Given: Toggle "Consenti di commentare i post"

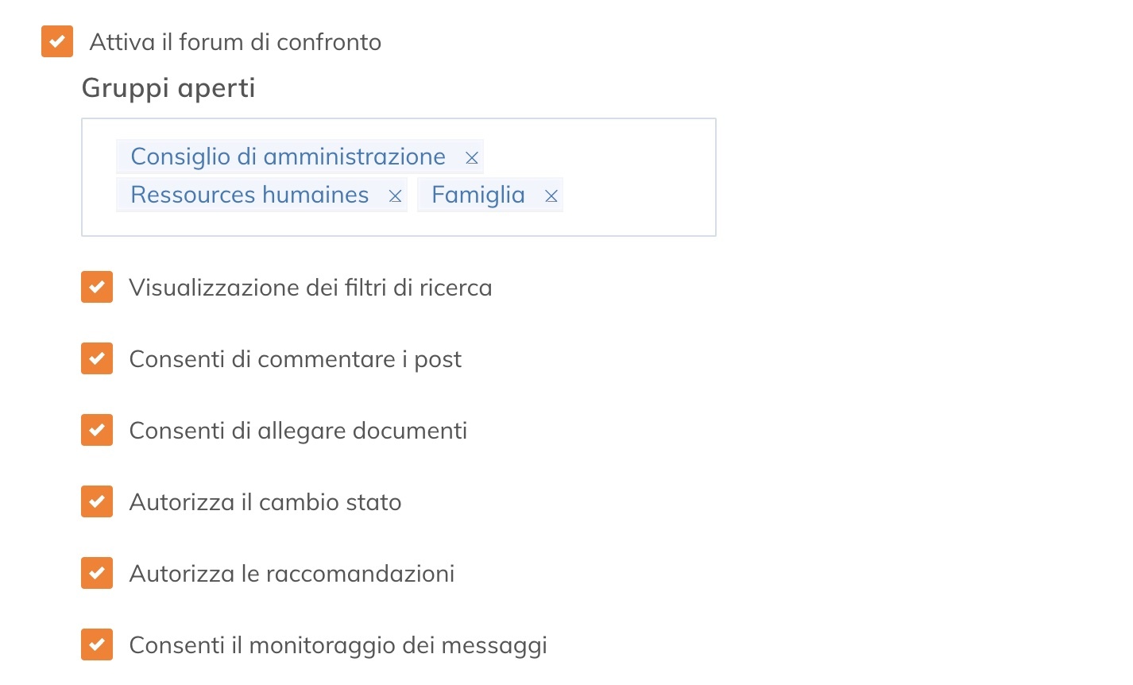Looking at the screenshot, I should pyautogui.click(x=96, y=358).
